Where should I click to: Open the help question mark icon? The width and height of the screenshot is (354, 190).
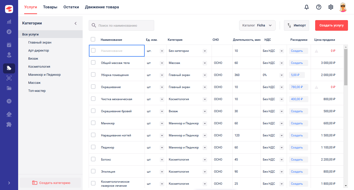click(x=319, y=7)
